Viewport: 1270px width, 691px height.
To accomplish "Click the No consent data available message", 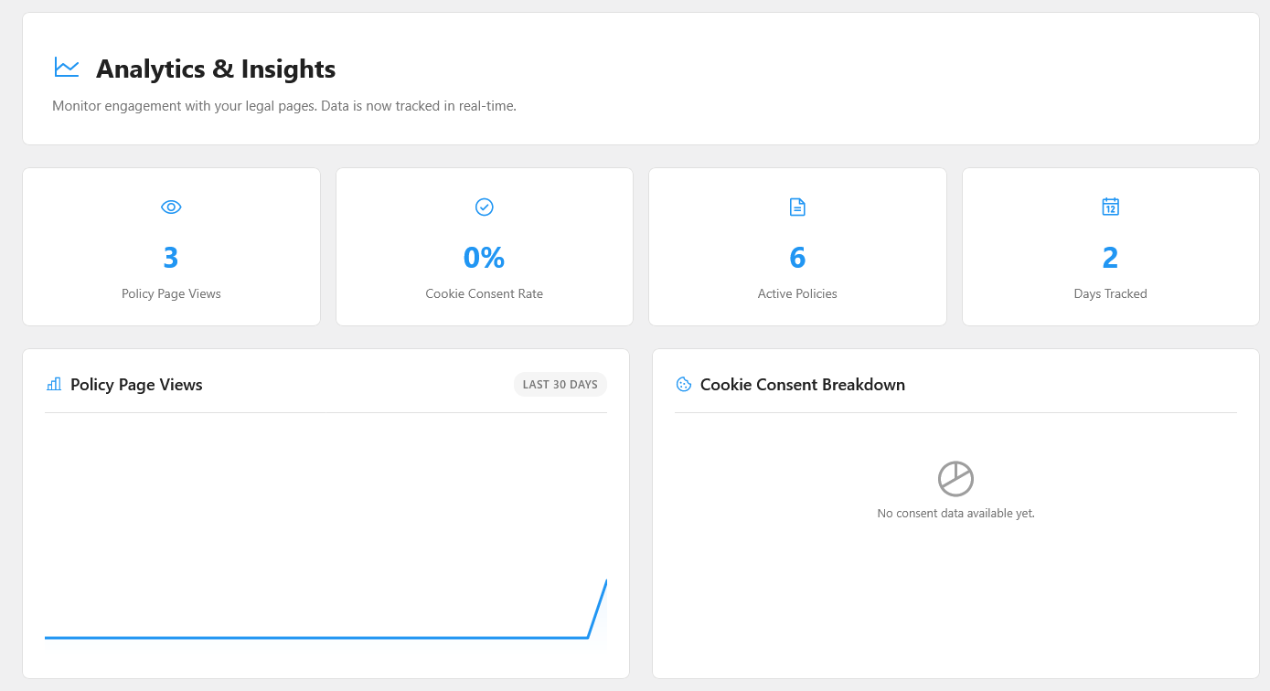I will (955, 513).
